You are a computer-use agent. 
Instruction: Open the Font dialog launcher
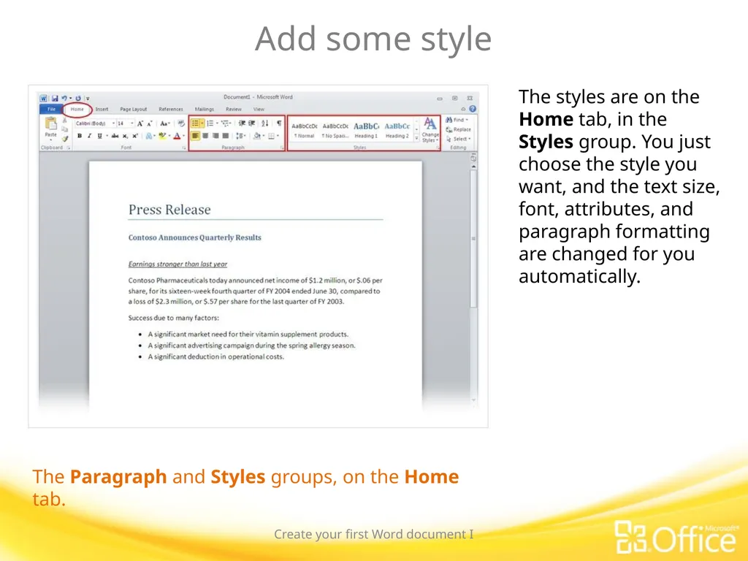pos(184,148)
